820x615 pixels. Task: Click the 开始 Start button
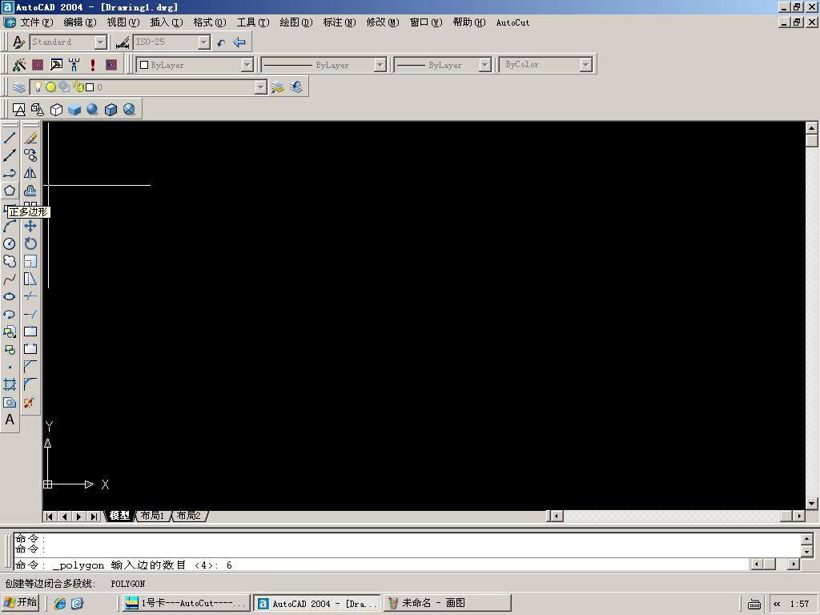click(21, 603)
